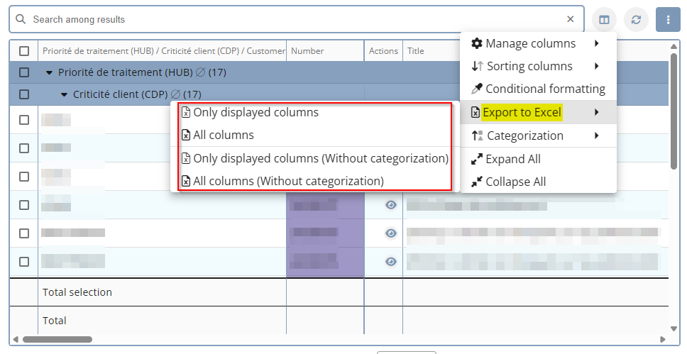Click the eye icon in the first visible Actions row
The image size is (687, 354).
(390, 205)
